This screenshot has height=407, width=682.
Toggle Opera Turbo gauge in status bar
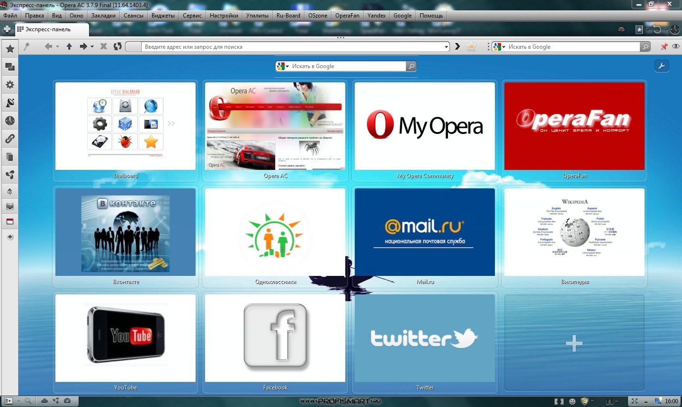[67, 401]
